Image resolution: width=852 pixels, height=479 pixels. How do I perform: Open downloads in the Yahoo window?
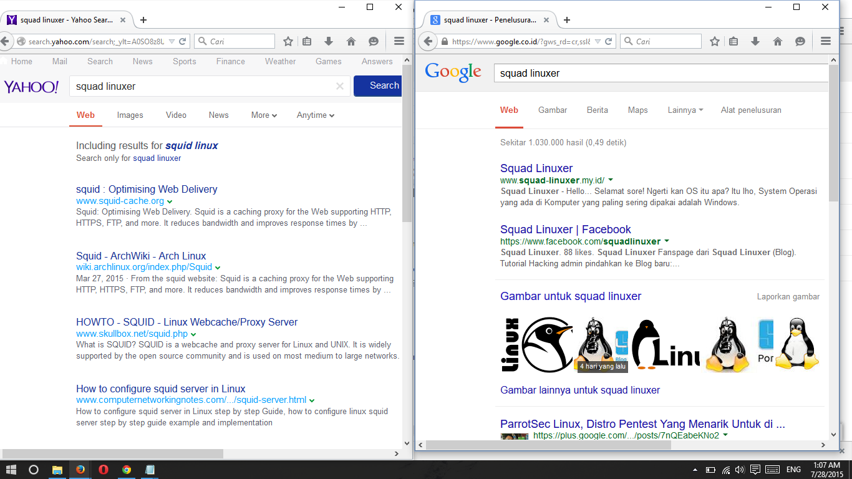click(329, 42)
